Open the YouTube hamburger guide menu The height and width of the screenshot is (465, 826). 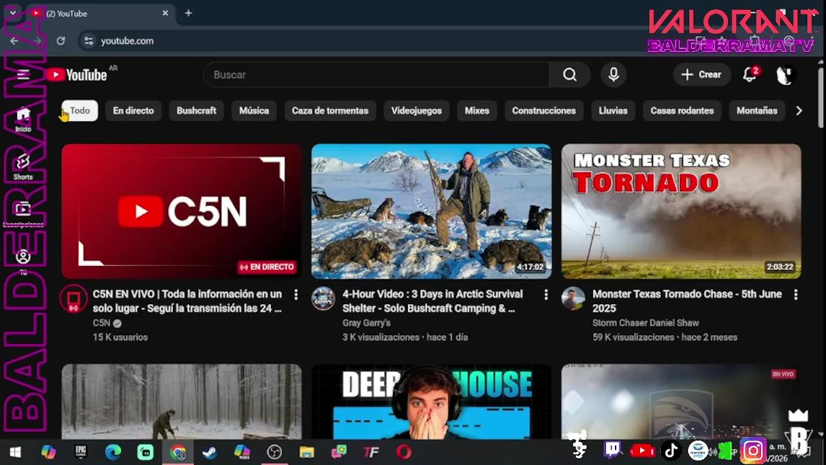tap(23, 74)
